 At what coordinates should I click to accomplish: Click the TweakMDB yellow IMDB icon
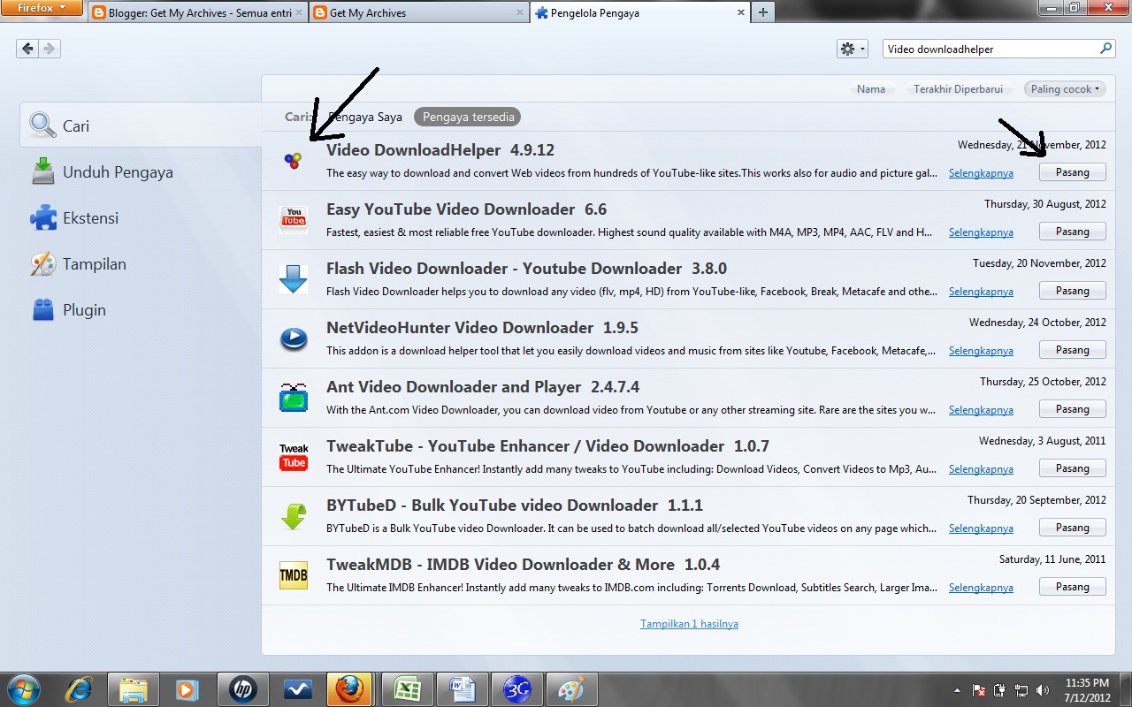coord(294,575)
